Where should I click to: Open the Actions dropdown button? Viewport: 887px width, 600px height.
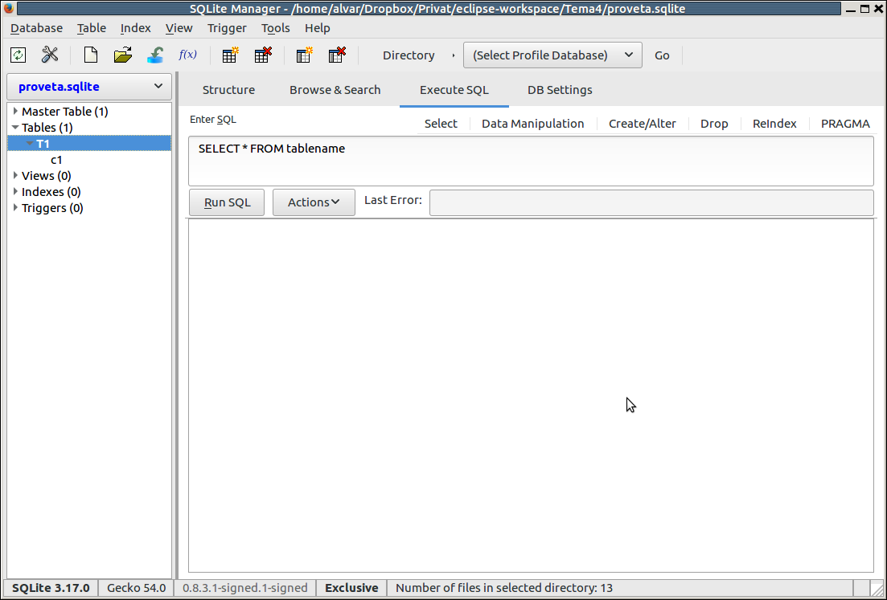tap(314, 202)
